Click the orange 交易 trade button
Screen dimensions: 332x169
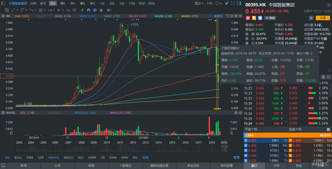click(323, 18)
